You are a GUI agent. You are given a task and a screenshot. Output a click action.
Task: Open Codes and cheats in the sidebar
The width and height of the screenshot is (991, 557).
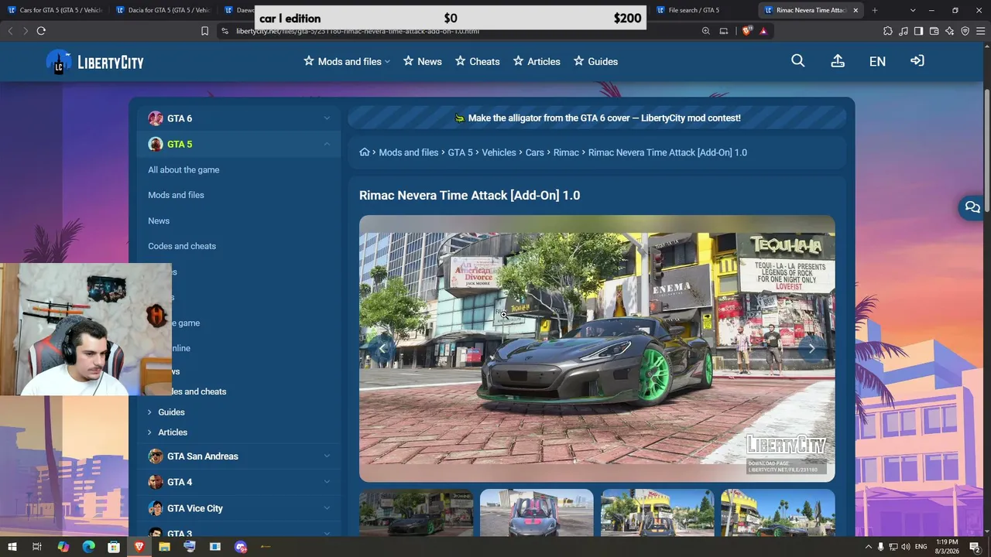182,246
